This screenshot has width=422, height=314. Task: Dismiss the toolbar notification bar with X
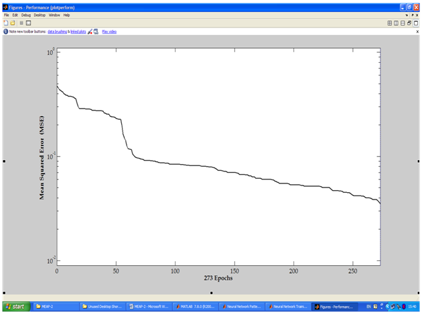click(x=417, y=31)
